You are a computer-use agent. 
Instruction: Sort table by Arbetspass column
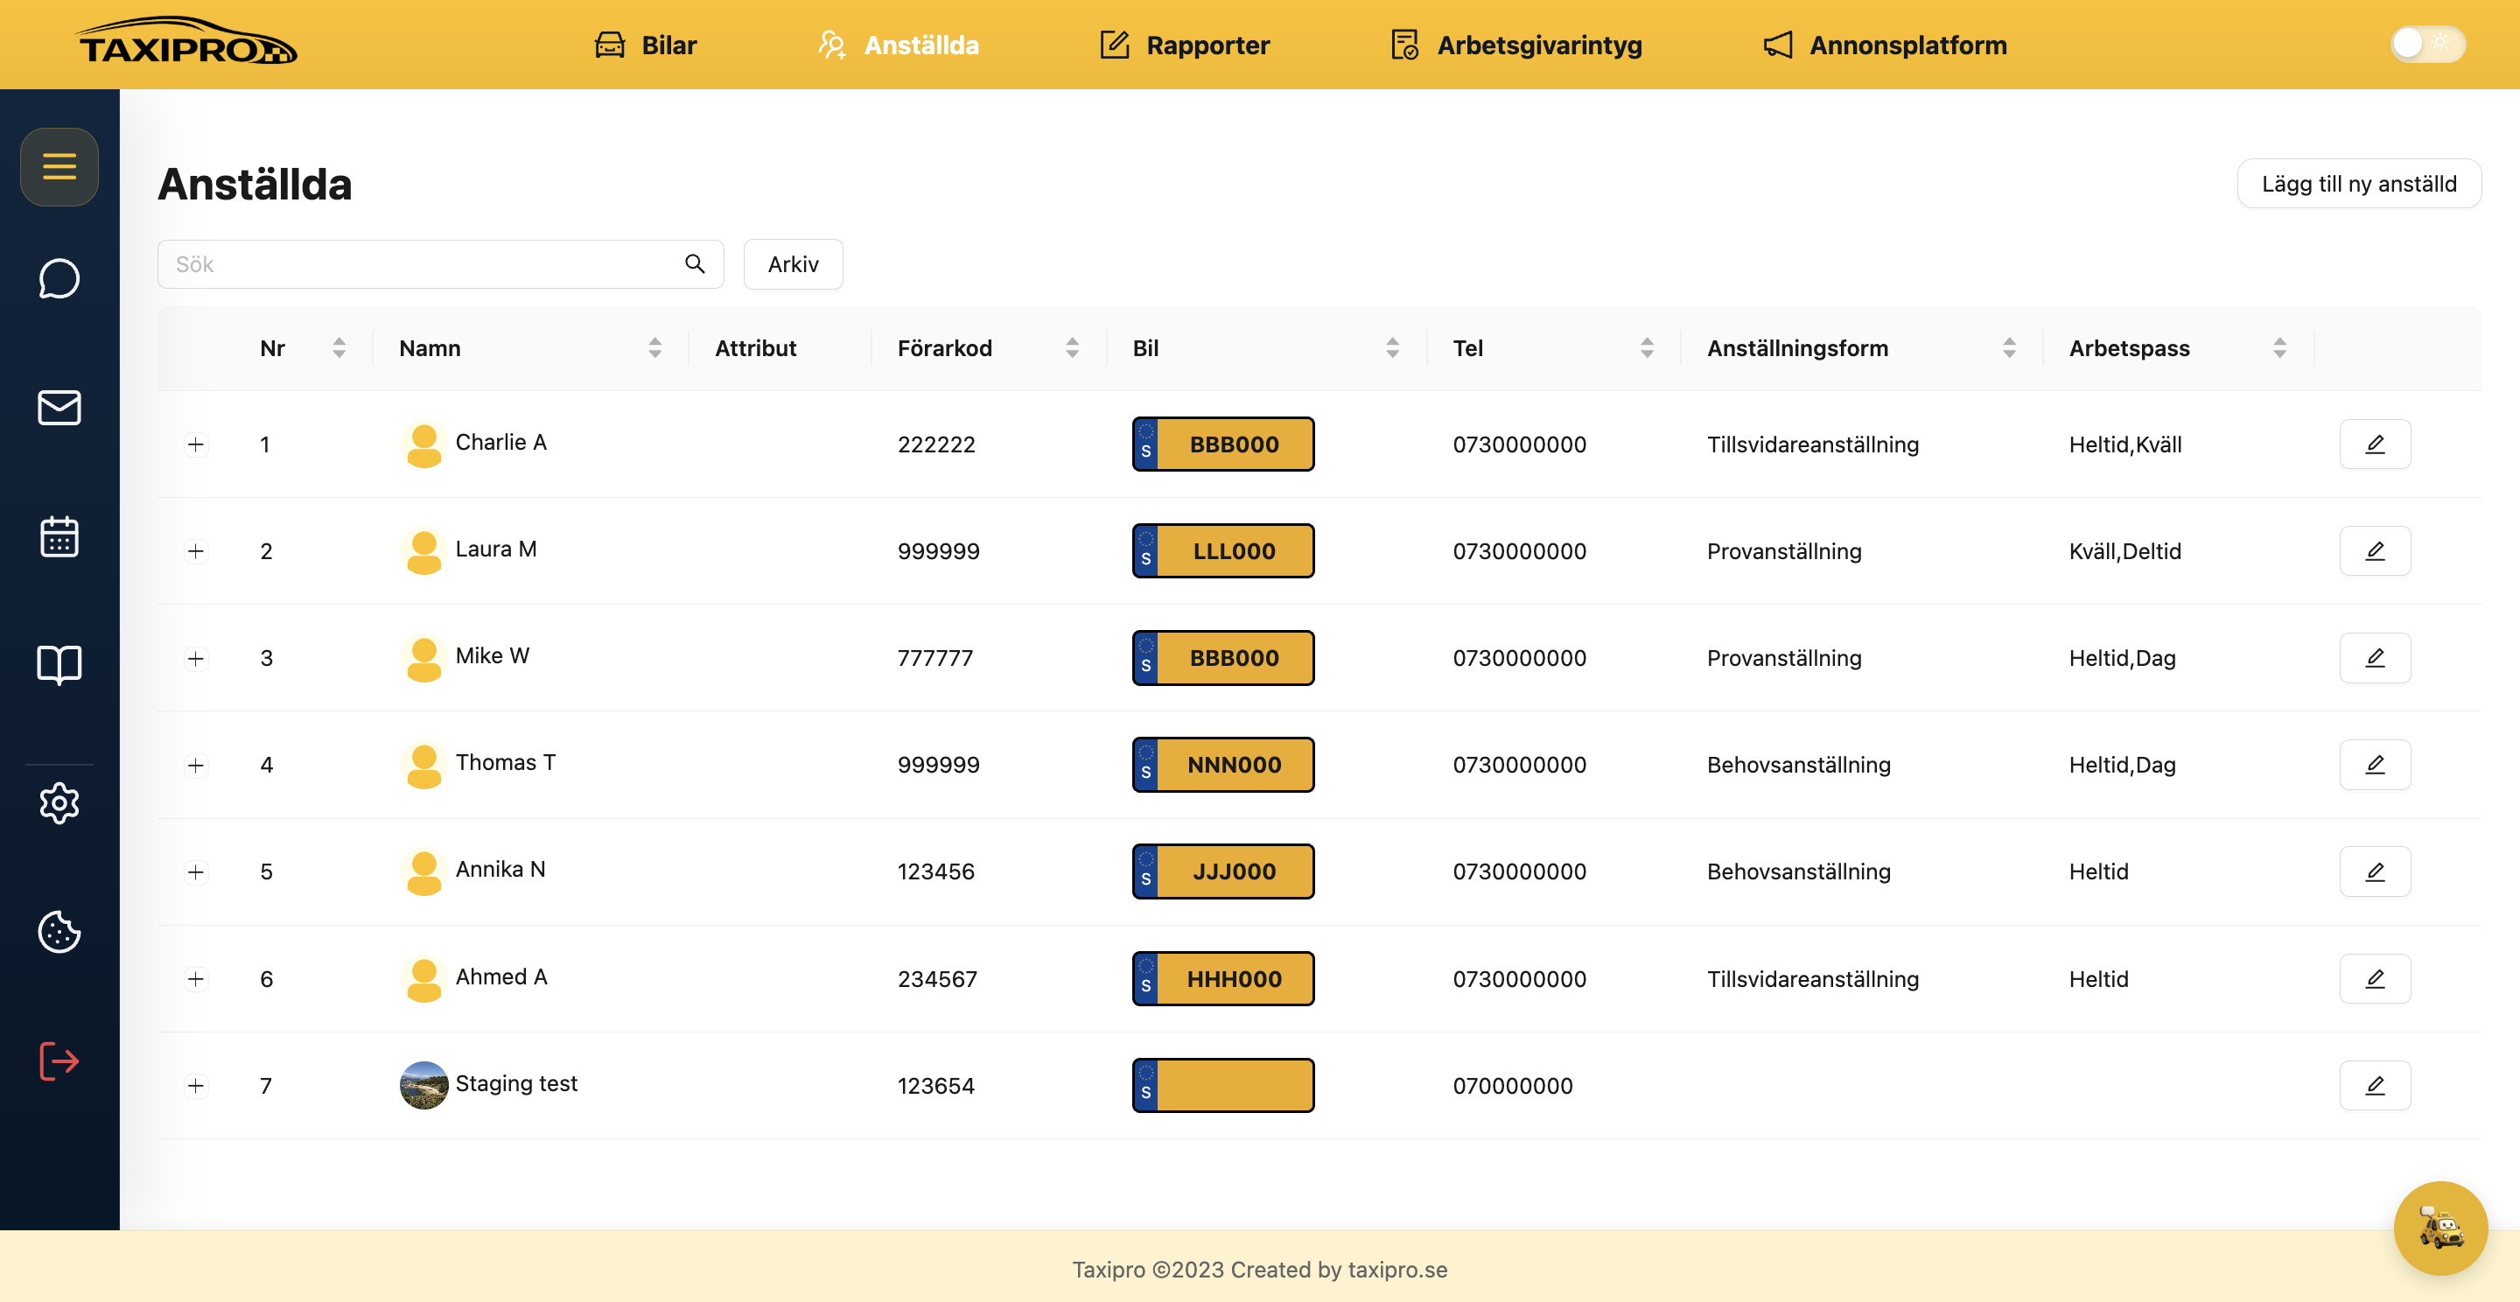tap(2279, 348)
